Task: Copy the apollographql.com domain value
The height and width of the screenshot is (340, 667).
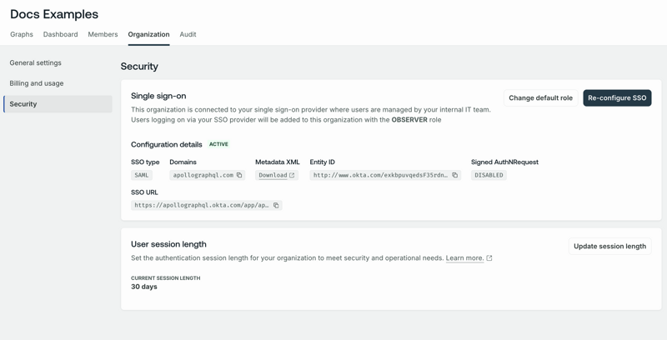Action: coord(239,175)
